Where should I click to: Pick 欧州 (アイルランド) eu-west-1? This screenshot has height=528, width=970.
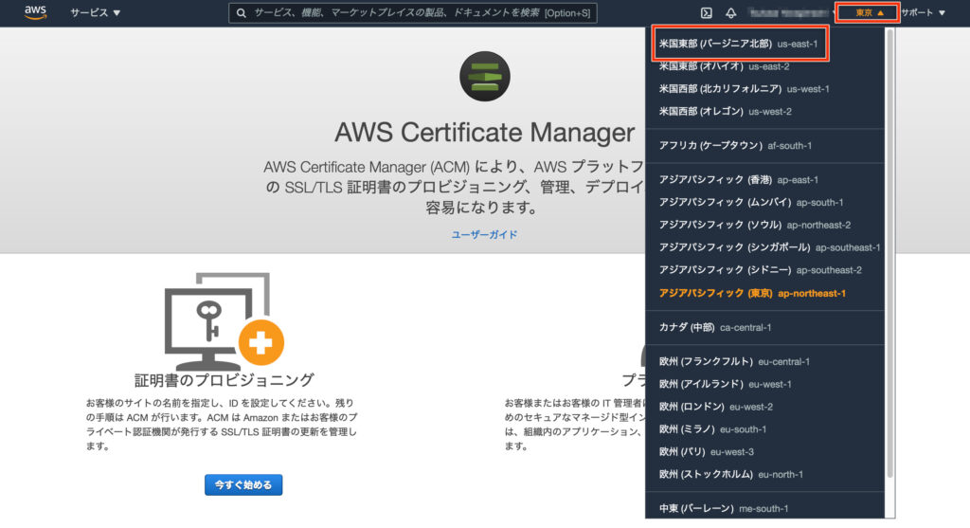(x=725, y=385)
